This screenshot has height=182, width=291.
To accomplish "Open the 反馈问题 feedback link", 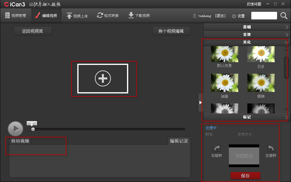I will click(254, 4).
